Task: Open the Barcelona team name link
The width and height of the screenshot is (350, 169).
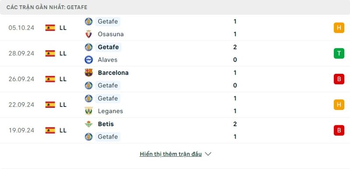Action: (x=113, y=73)
